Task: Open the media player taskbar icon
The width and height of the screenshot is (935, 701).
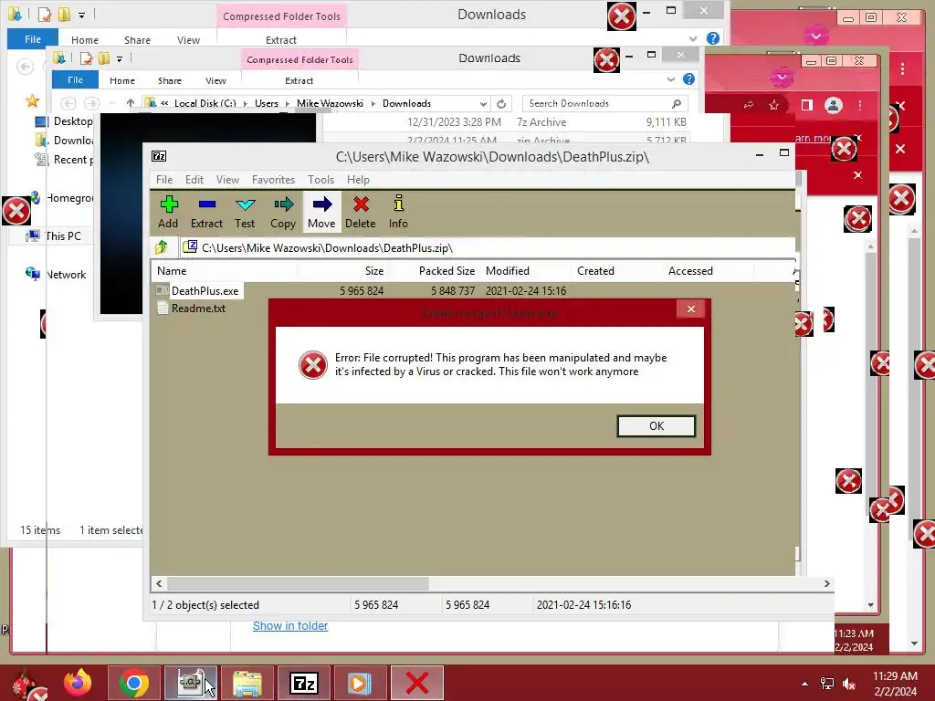Action: (360, 683)
